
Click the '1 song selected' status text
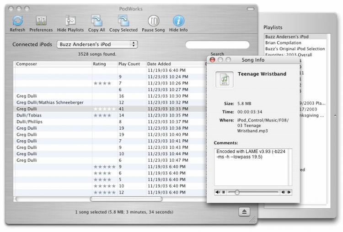coord(124,212)
